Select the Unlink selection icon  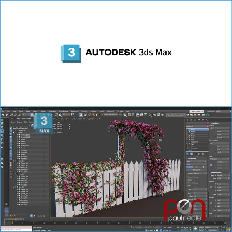pyautogui.click(x=15, y=115)
